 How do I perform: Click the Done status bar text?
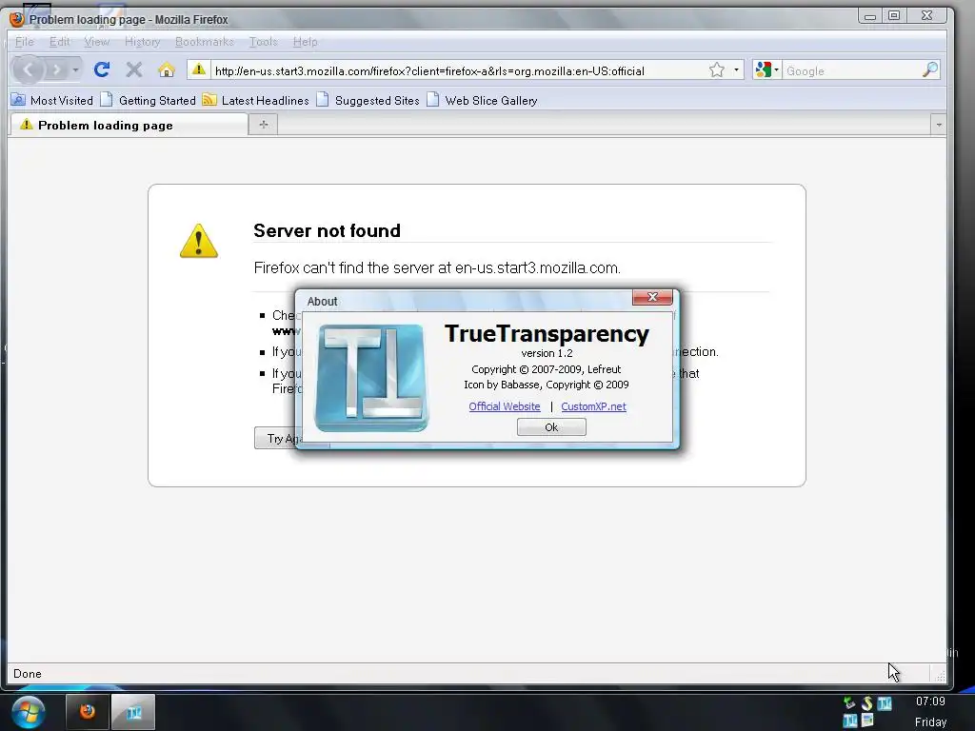[x=28, y=674]
